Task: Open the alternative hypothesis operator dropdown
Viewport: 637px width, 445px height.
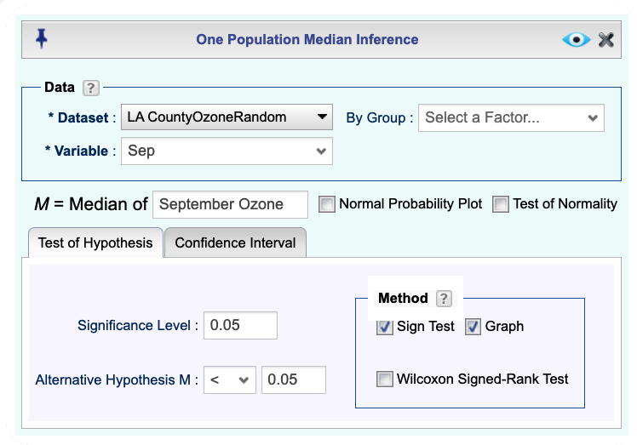Action: click(x=230, y=380)
